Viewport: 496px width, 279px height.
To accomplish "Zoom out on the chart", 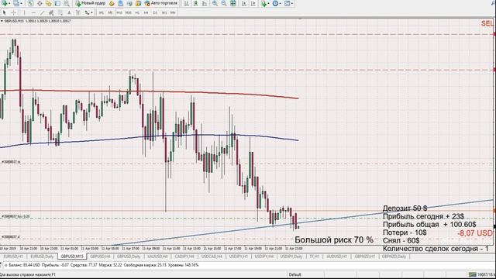I will coord(224,3).
